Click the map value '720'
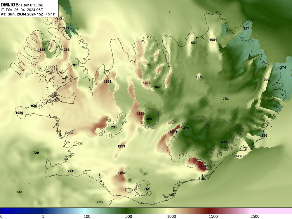Screen dimensions: 292x219 pos(36,153)
